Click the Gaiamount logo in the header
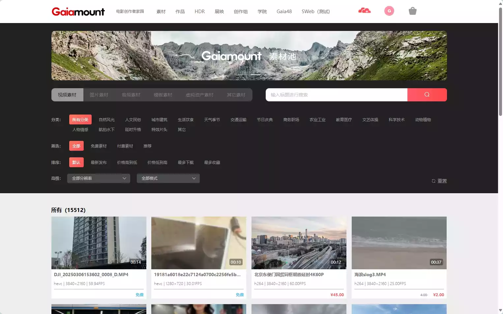Screen dimensions: 503x314 click(x=78, y=12)
